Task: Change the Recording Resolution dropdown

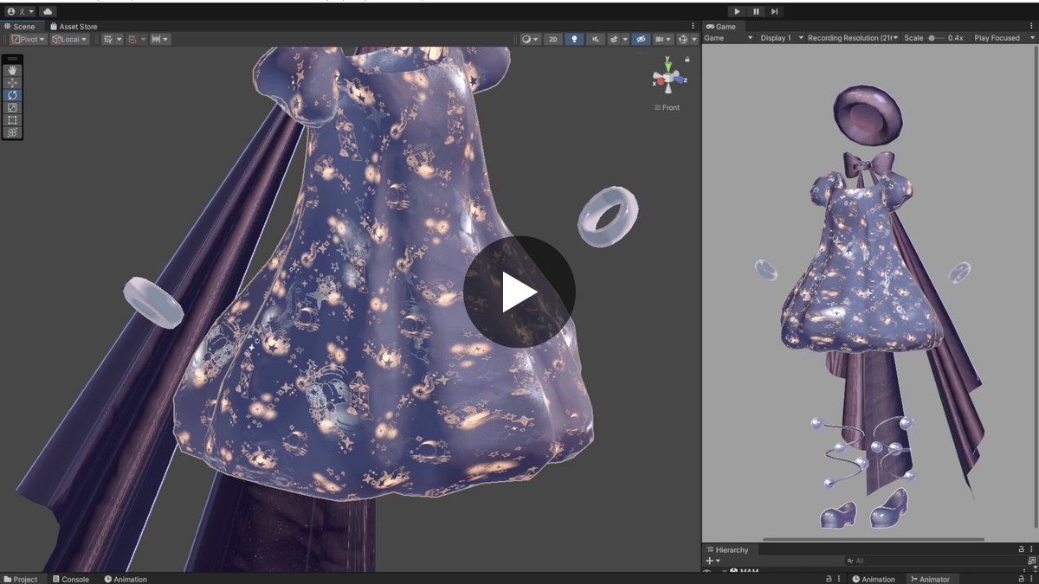Action: (x=853, y=38)
